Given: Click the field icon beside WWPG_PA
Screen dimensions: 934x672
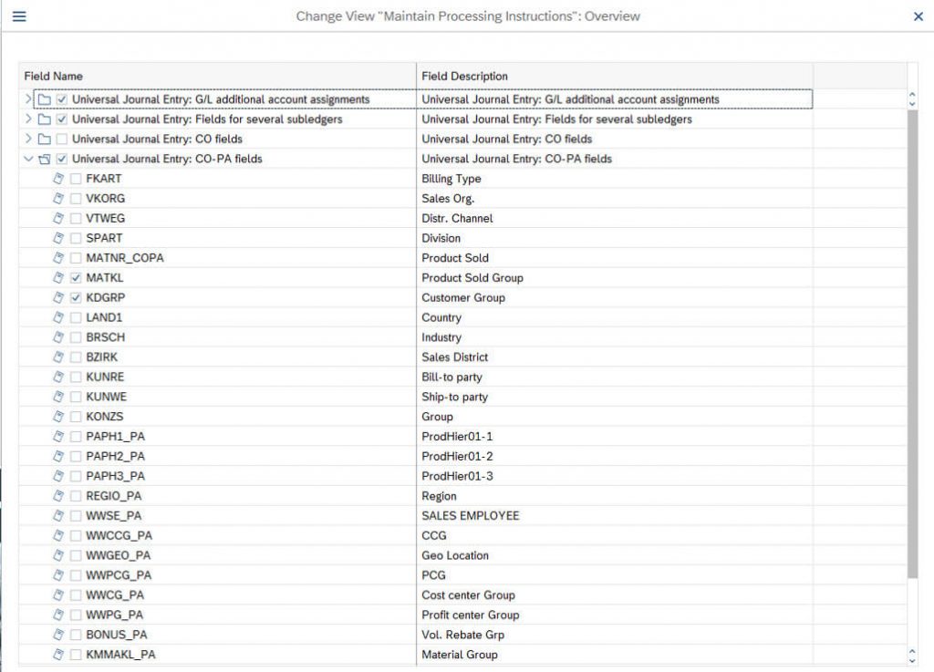Looking at the screenshot, I should point(58,615).
